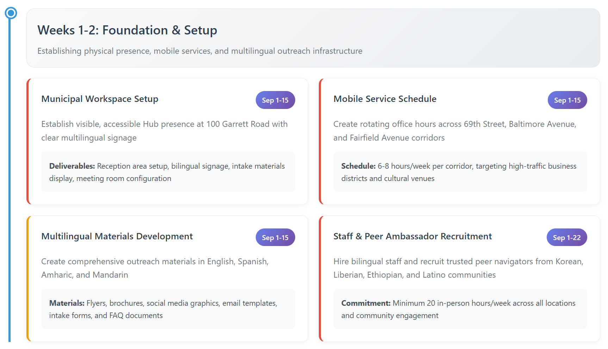Click the Weeks 1-2: Foundation & Setup heading

127,30
